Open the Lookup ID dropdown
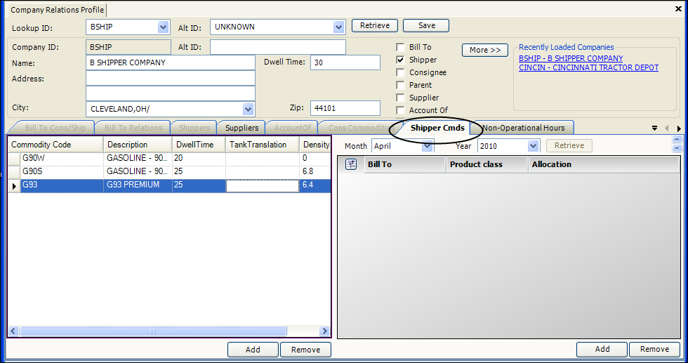 (163, 27)
